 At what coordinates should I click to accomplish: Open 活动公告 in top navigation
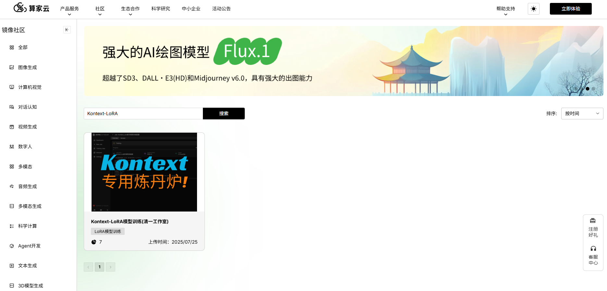[x=221, y=9]
